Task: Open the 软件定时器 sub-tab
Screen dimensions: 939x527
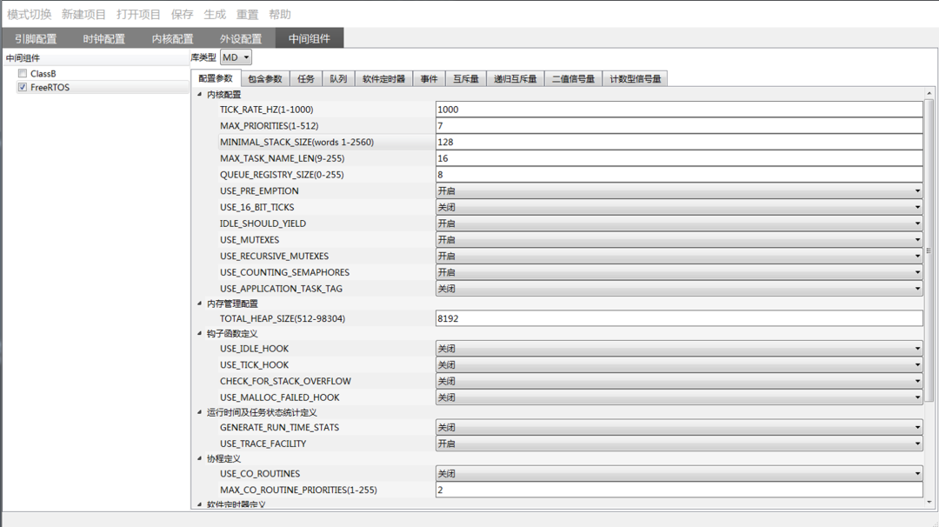Action: coord(384,79)
